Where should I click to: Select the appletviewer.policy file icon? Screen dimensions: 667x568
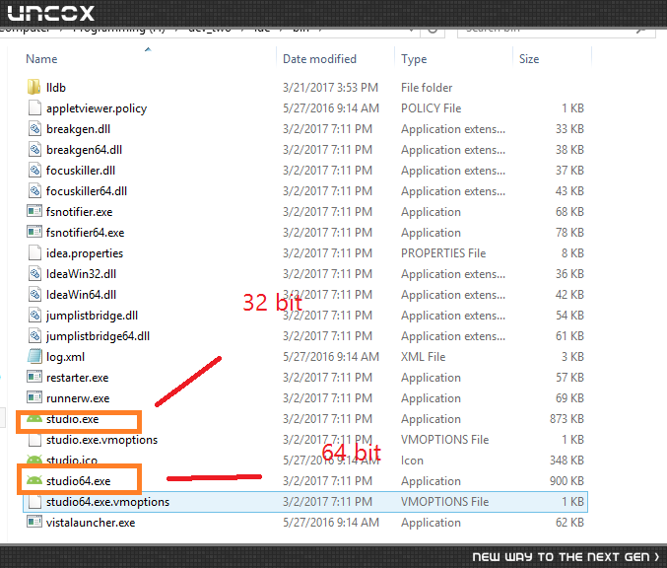(x=34, y=107)
